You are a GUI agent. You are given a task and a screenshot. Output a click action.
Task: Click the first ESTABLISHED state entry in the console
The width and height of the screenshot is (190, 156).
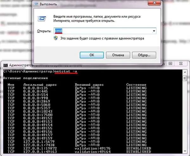(x=139, y=148)
